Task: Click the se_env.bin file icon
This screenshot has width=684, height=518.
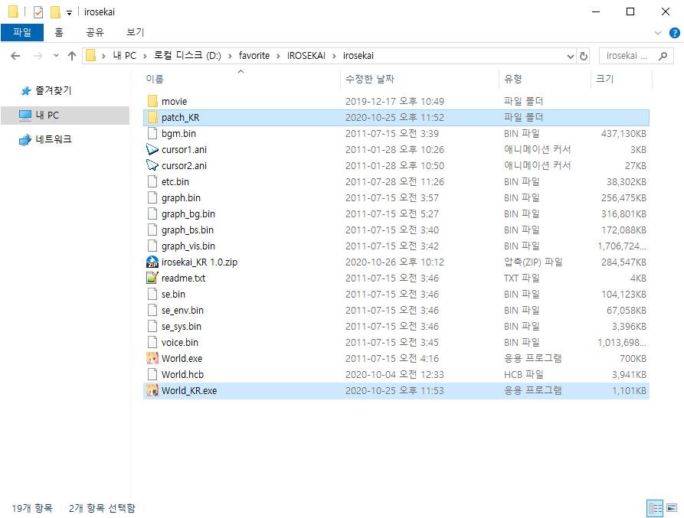Action: [x=152, y=310]
